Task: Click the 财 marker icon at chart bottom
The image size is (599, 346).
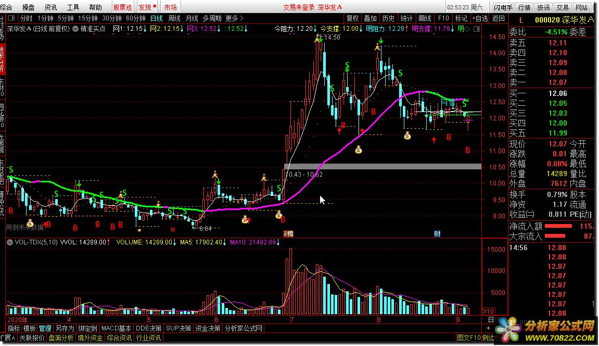Action: point(437,233)
